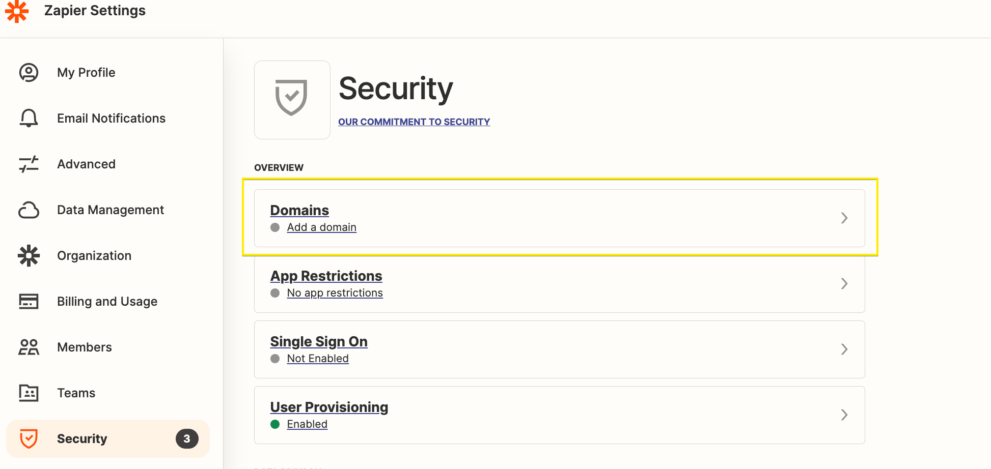Click the Billing and Usage card icon

point(29,302)
